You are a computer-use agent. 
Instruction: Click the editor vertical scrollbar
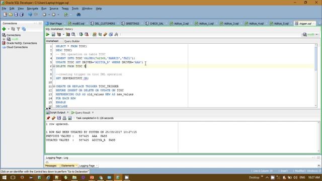coord(315,75)
